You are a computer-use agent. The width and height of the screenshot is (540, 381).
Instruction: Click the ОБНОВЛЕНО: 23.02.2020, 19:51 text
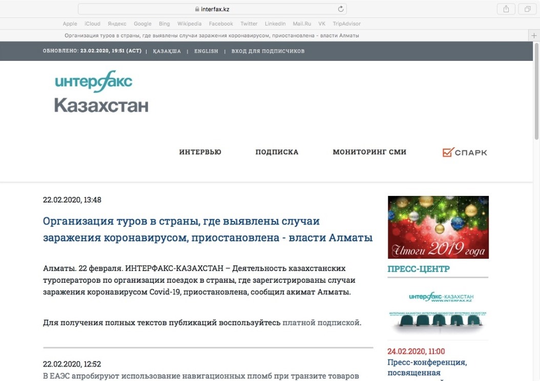[x=92, y=51]
